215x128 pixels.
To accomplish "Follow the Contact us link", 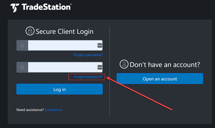I will click(53, 110).
